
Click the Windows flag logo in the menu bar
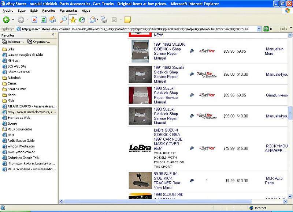tap(288, 11)
